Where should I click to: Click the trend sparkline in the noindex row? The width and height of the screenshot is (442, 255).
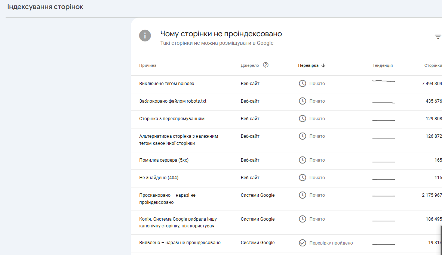[384, 81]
